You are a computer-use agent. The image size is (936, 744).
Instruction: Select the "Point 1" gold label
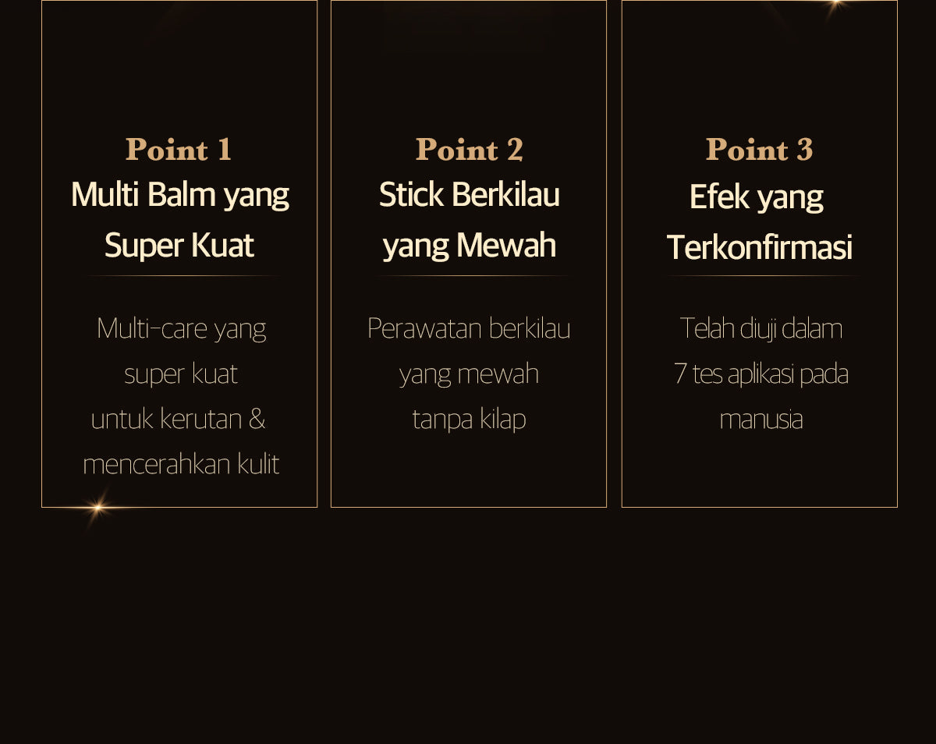179,150
